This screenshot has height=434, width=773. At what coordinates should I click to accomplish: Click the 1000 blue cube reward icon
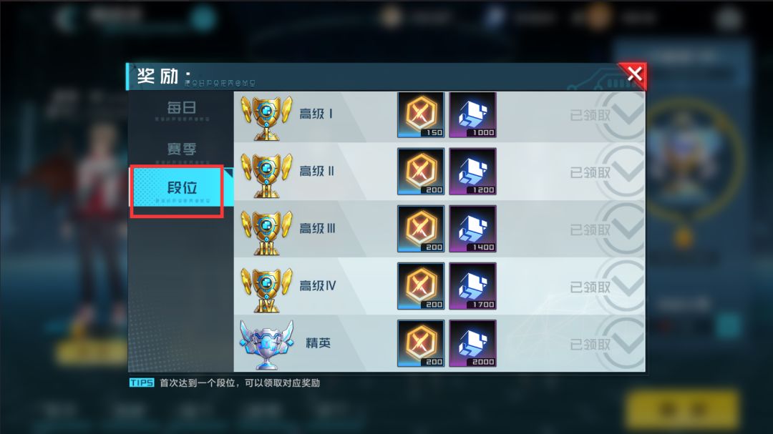coord(472,115)
